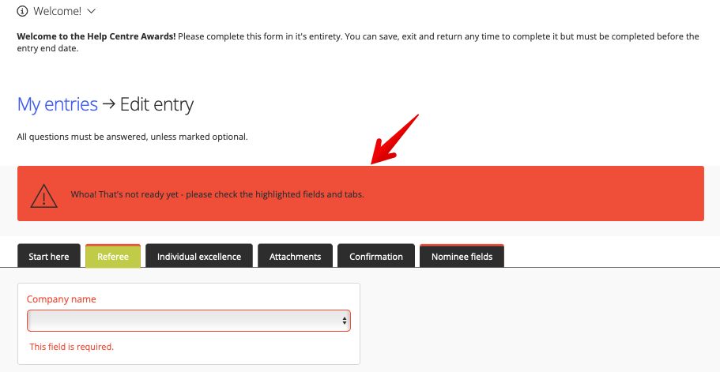
Task: Click the Welcome! heading text
Action: 58,11
